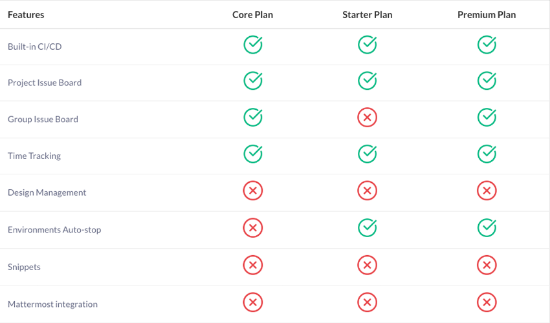
Task: Click Core Plan cross for Design Management
Action: point(253,191)
